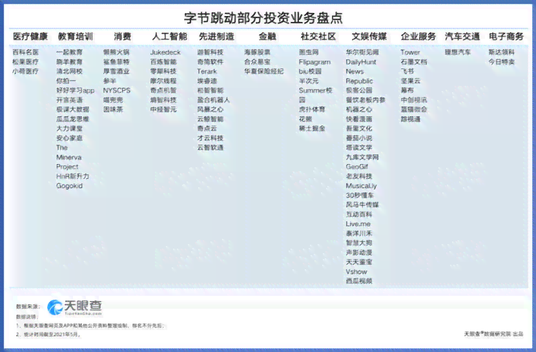Click the entry 瓜瓜龙思维
Viewport: 536px width, 352px height.
tap(73, 119)
